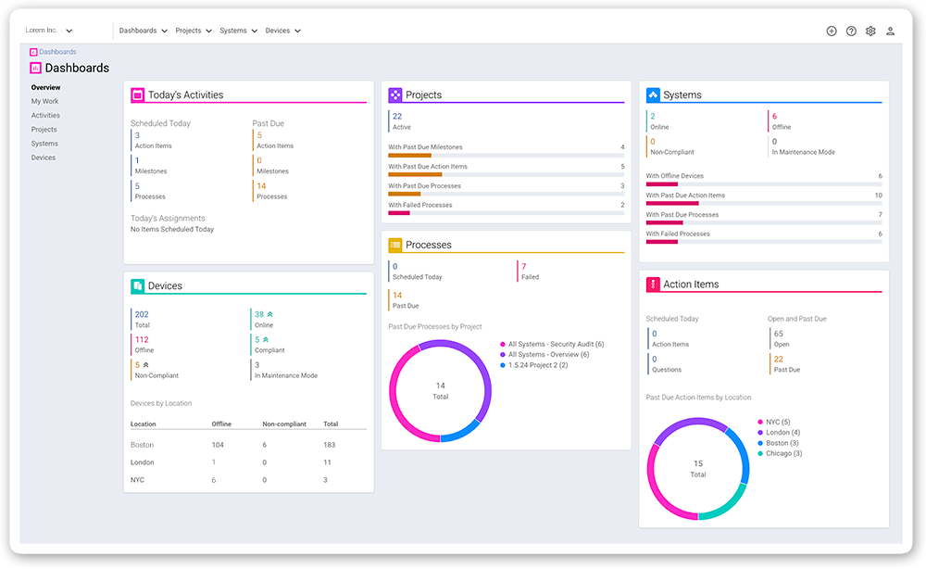Open the Dashboards dropdown menu
This screenshot has width=926, height=569.
pos(143,31)
